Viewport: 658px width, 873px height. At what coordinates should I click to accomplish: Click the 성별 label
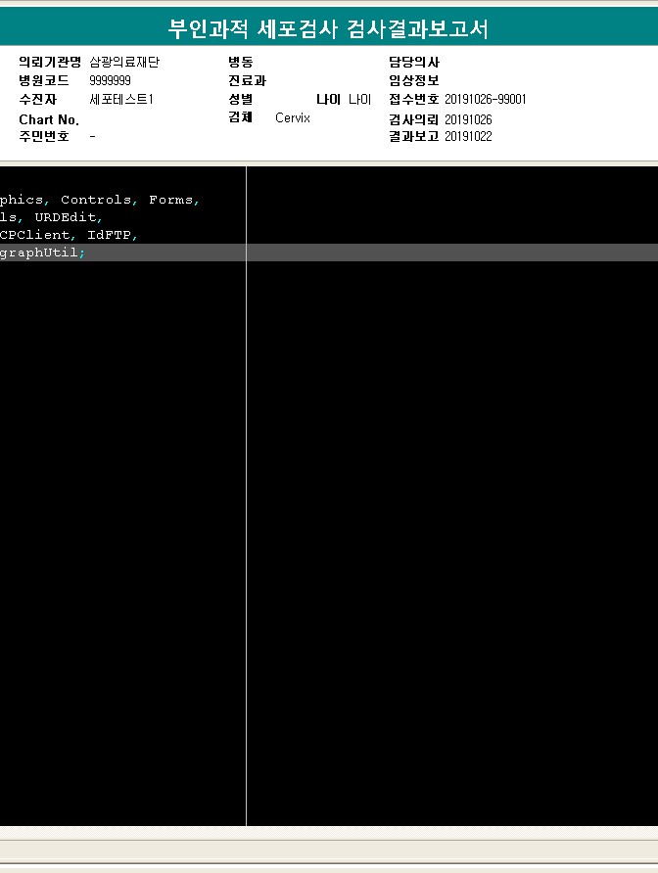241,100
